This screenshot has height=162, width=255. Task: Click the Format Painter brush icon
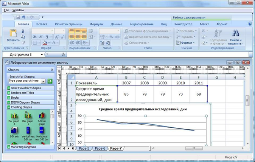coord(23,43)
